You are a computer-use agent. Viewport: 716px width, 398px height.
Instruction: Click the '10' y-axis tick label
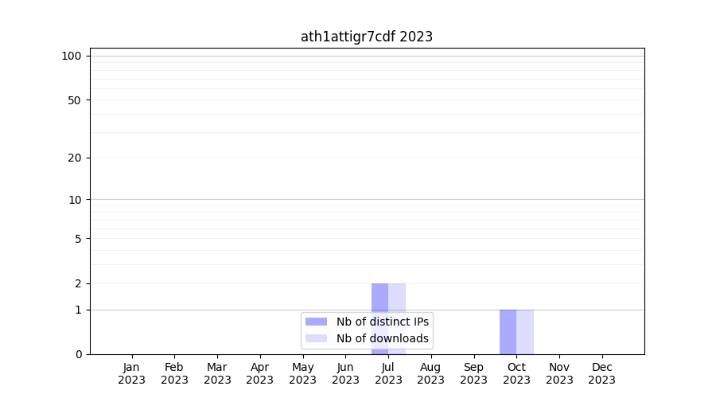tap(75, 200)
